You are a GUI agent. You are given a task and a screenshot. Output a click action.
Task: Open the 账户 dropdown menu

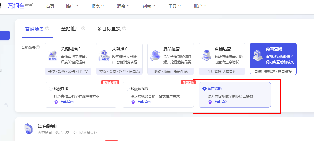tap(200, 6)
